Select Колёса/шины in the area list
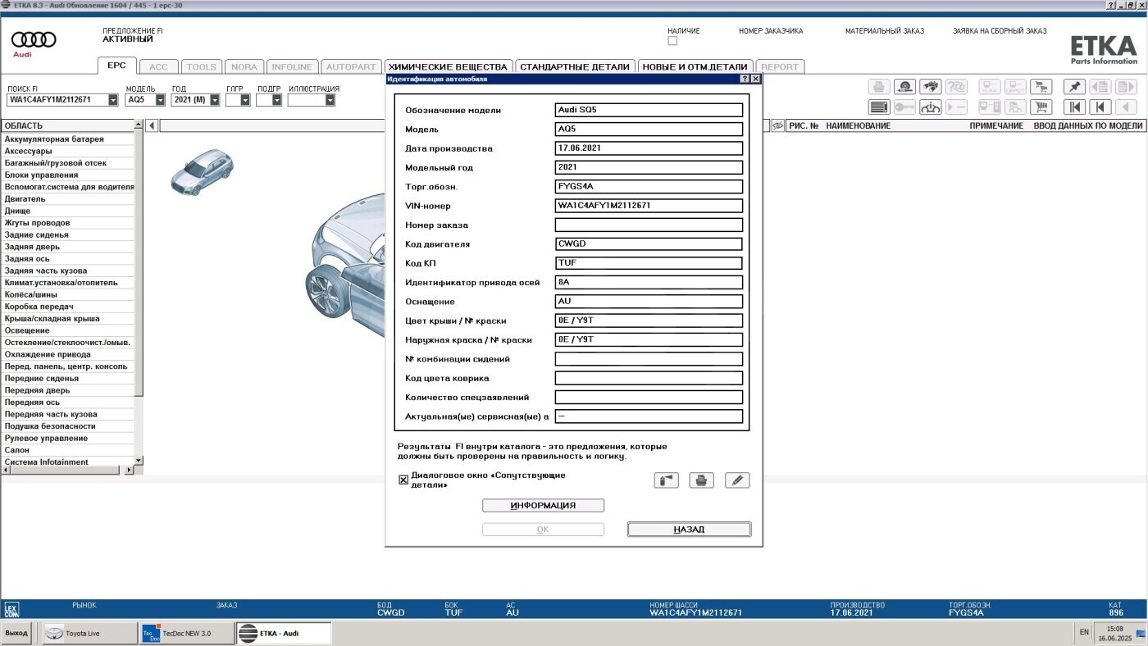1148x646 pixels. point(67,295)
